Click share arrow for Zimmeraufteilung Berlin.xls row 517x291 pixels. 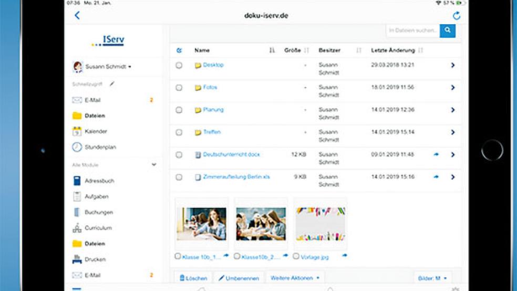click(436, 176)
